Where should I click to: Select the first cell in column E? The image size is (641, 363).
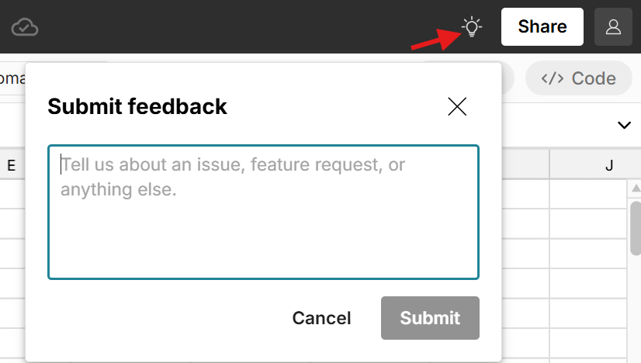pyautogui.click(x=11, y=194)
